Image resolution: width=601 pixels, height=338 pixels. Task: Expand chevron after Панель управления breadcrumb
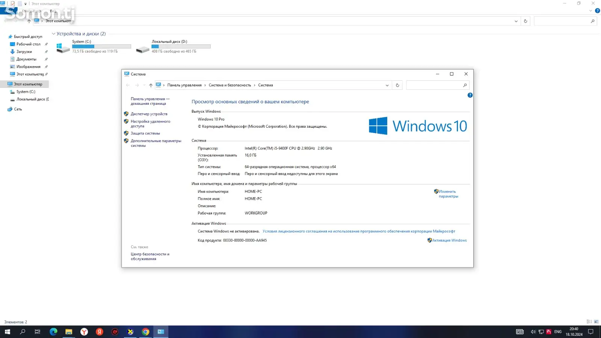(205, 85)
